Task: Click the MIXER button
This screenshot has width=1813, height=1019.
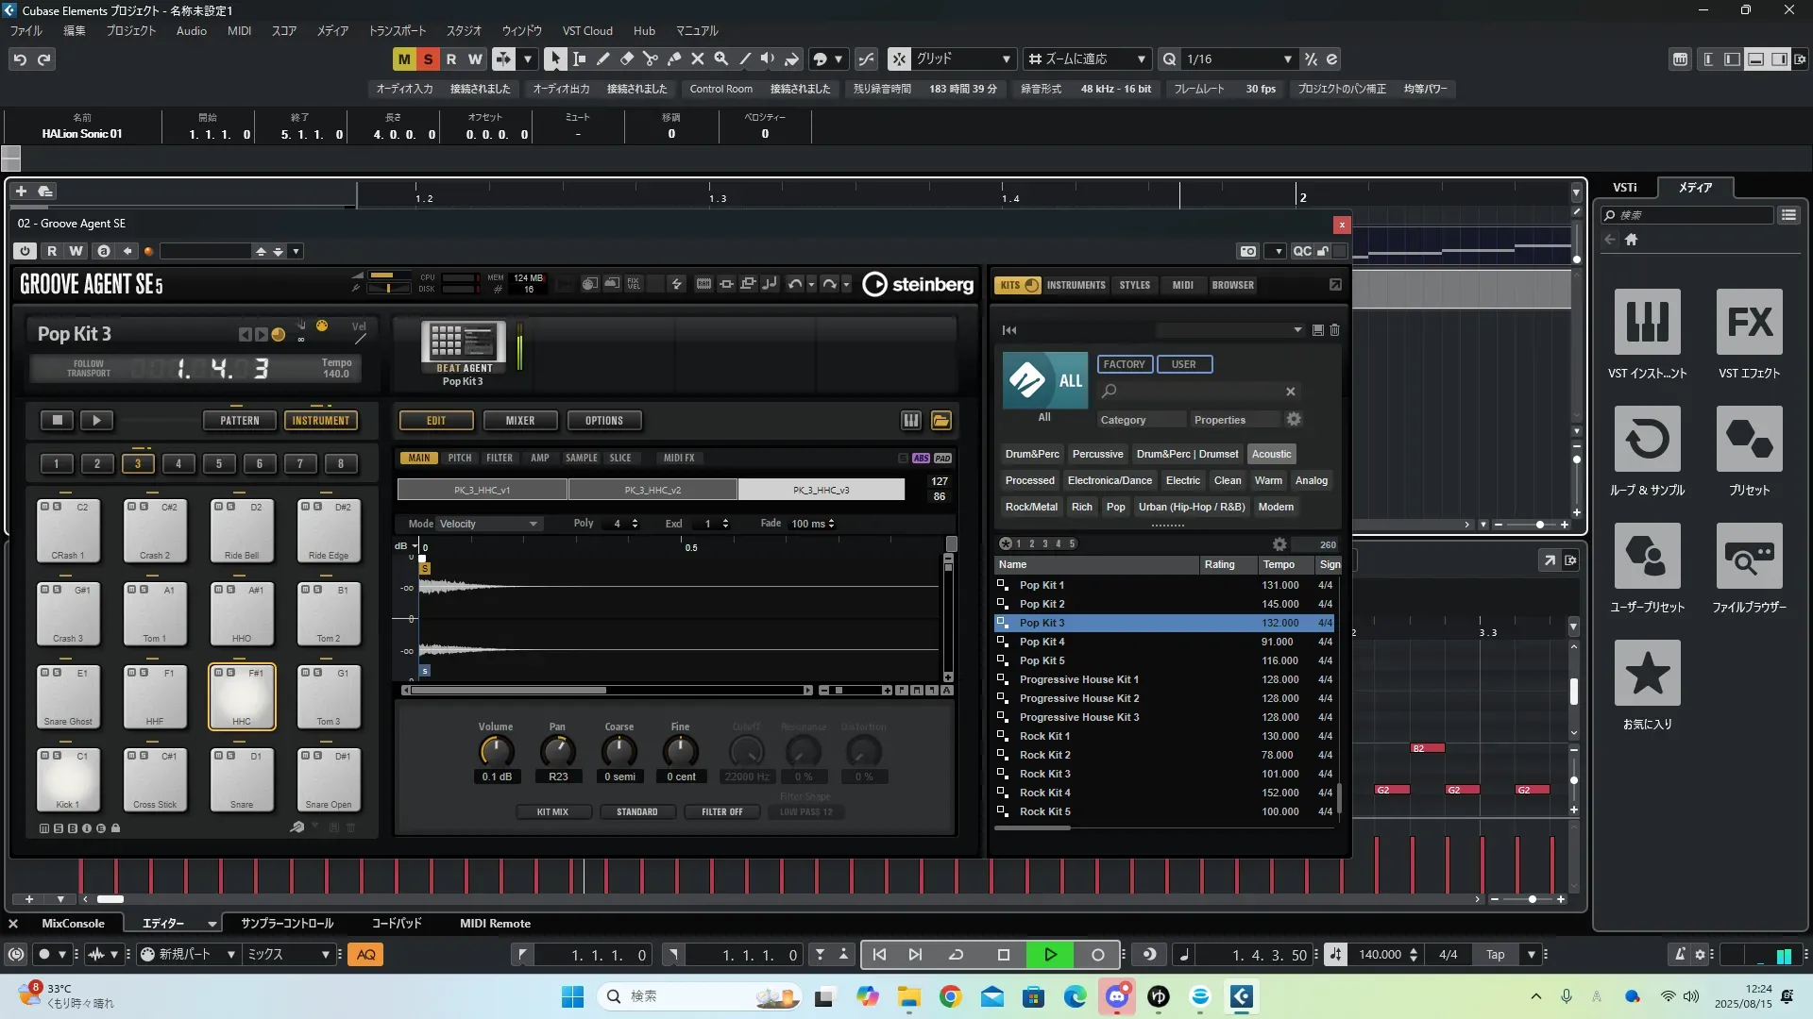Action: (519, 421)
